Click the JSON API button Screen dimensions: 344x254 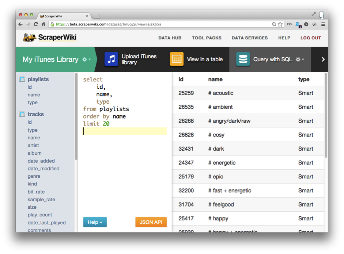pos(151,222)
